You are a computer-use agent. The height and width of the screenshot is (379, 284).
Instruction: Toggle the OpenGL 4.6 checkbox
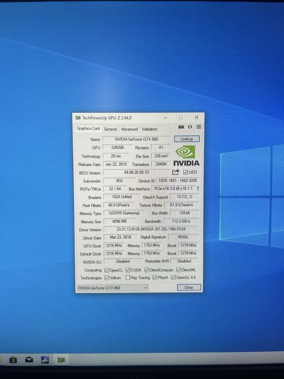tap(173, 277)
